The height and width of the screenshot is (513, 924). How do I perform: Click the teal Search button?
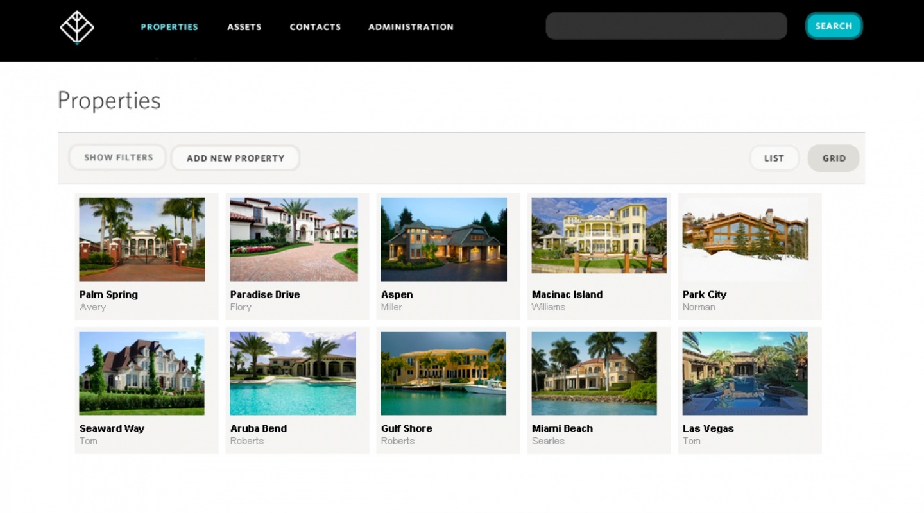834,26
